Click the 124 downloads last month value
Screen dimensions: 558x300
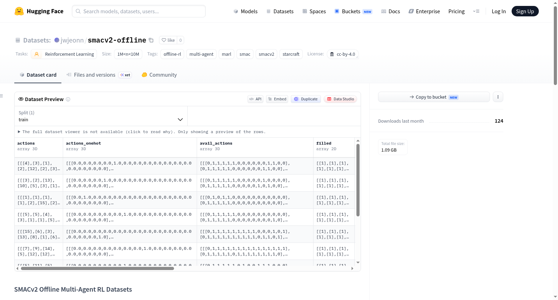pos(499,121)
